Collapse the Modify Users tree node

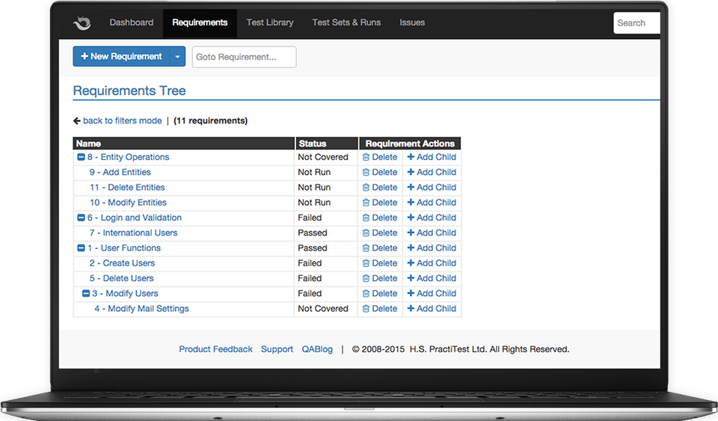86,294
